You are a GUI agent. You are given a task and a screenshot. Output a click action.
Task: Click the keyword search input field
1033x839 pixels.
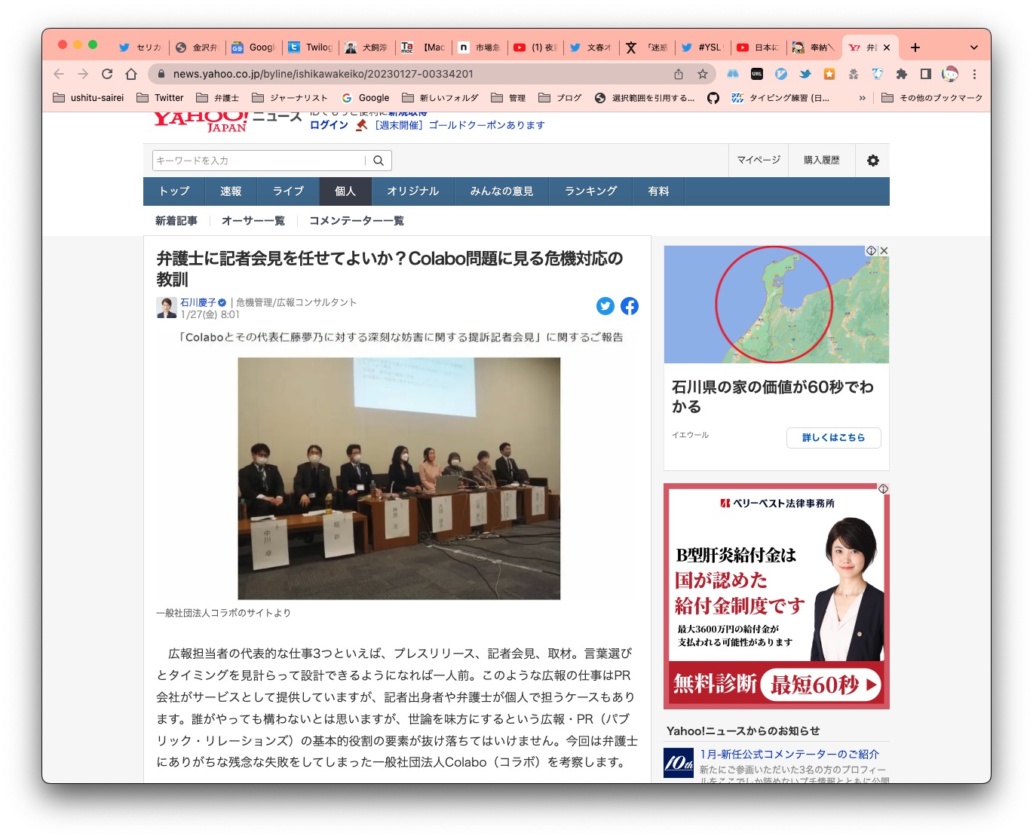(x=259, y=161)
